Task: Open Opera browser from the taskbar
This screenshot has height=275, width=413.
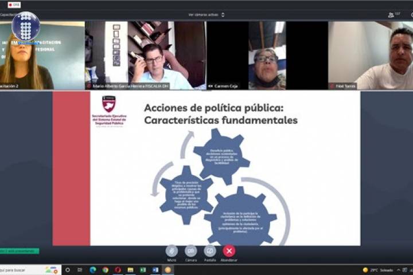Action: point(118,270)
